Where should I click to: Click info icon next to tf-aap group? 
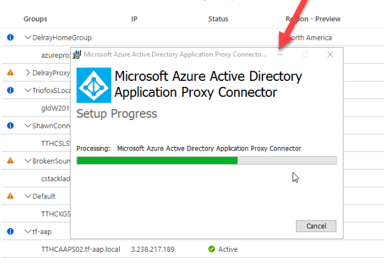tap(10, 232)
